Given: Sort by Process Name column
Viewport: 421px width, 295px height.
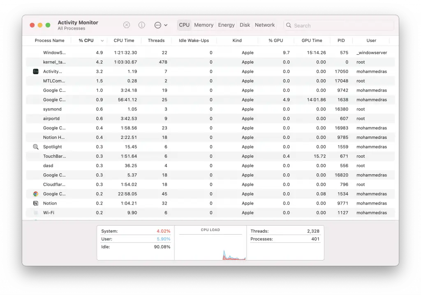Looking at the screenshot, I should tap(49, 41).
